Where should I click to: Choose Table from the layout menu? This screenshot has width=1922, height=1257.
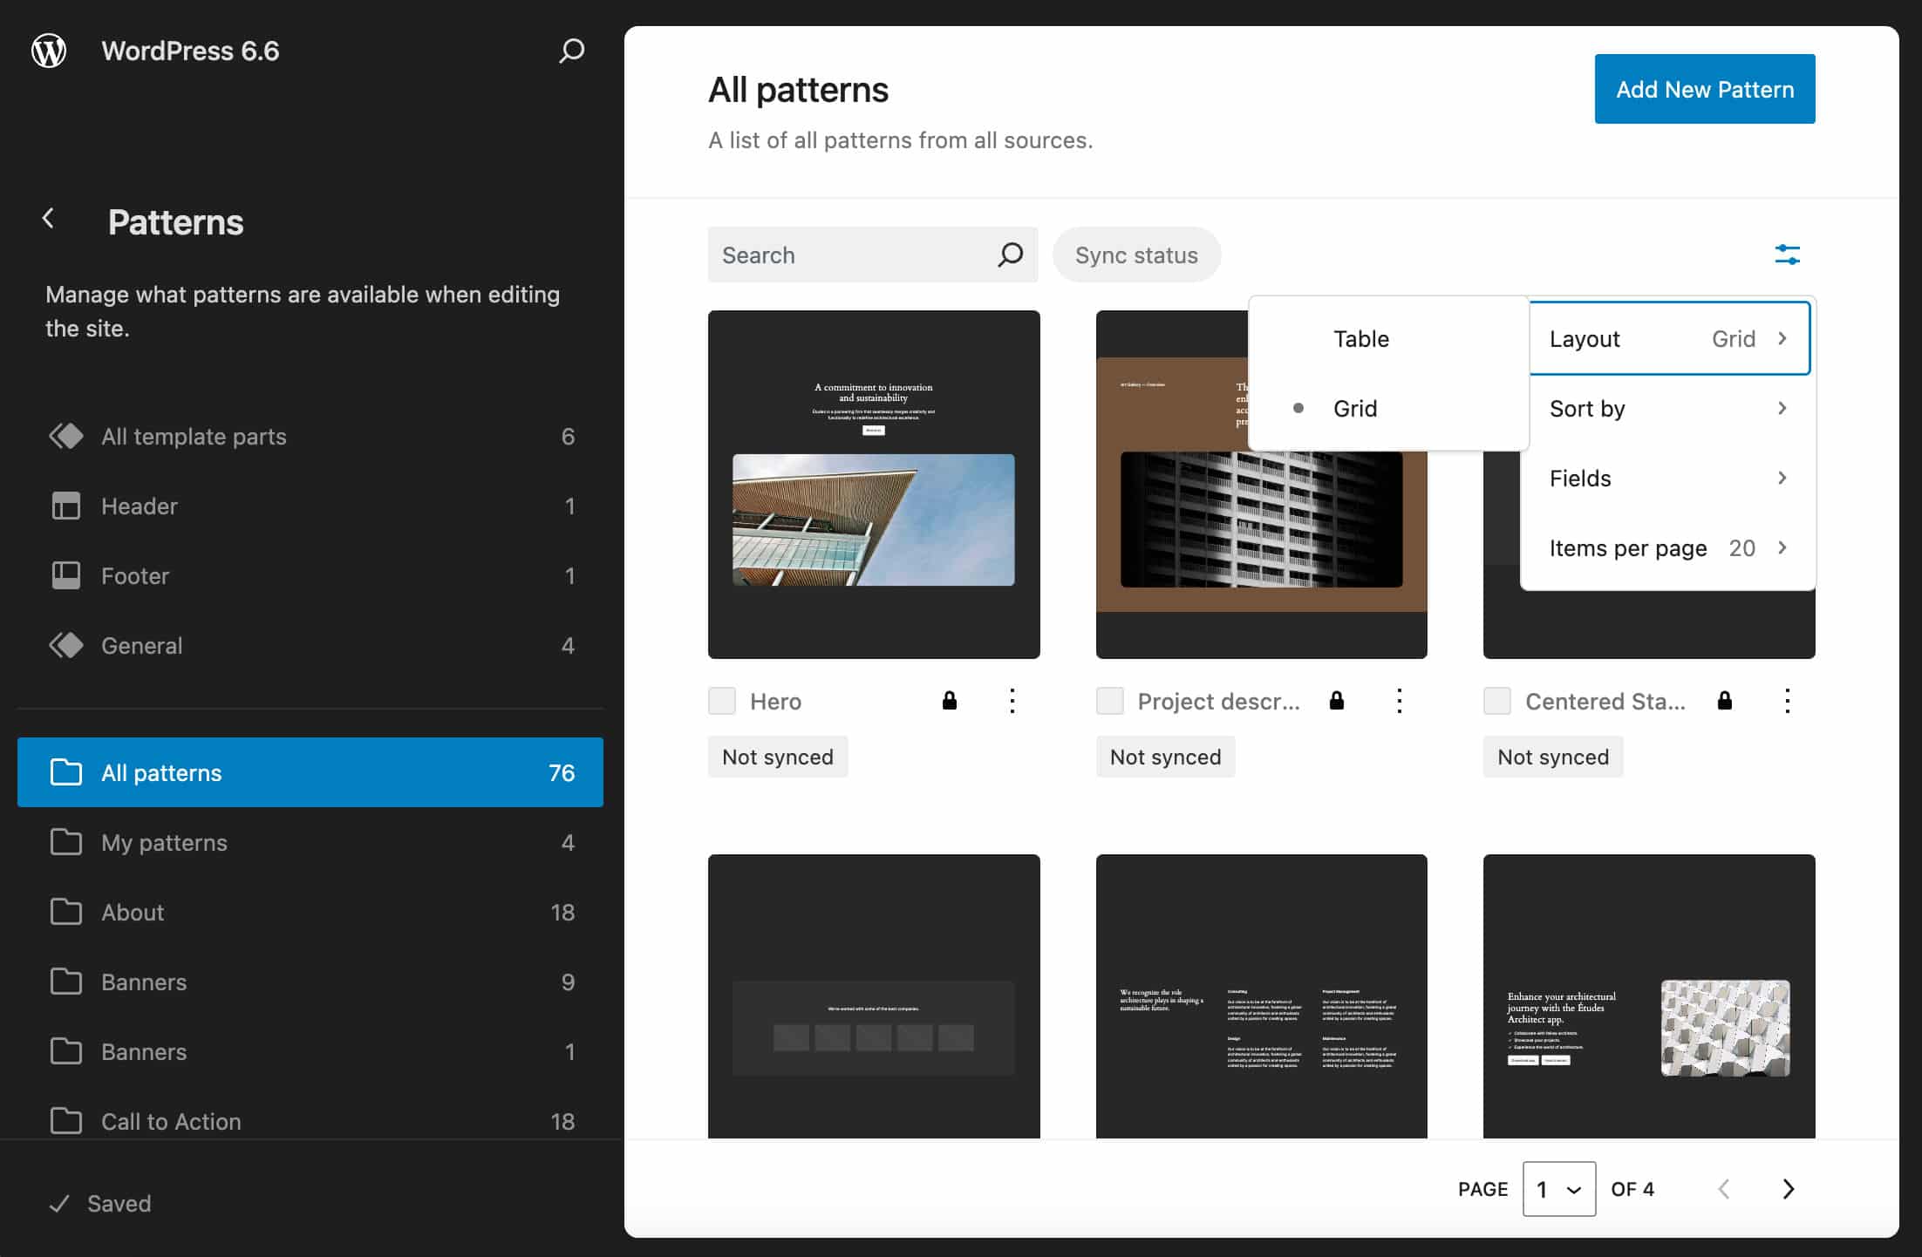point(1360,339)
